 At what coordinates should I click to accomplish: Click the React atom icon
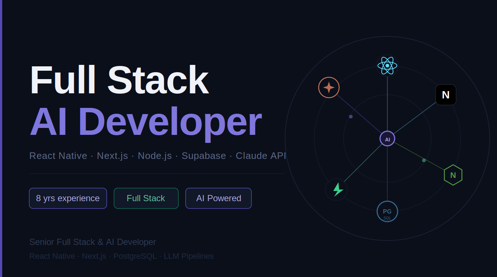click(387, 66)
